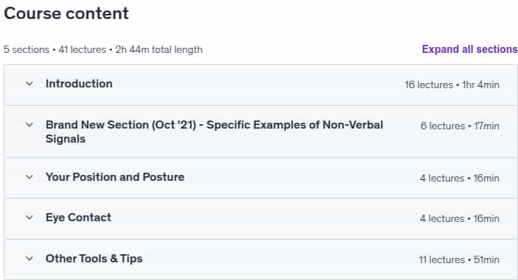Open the Introduction section title
The image size is (518, 280).
tap(79, 84)
